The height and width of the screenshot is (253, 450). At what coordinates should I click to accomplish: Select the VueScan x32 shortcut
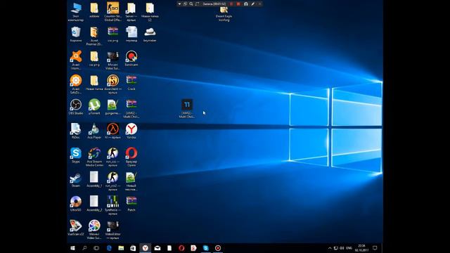tap(76, 228)
